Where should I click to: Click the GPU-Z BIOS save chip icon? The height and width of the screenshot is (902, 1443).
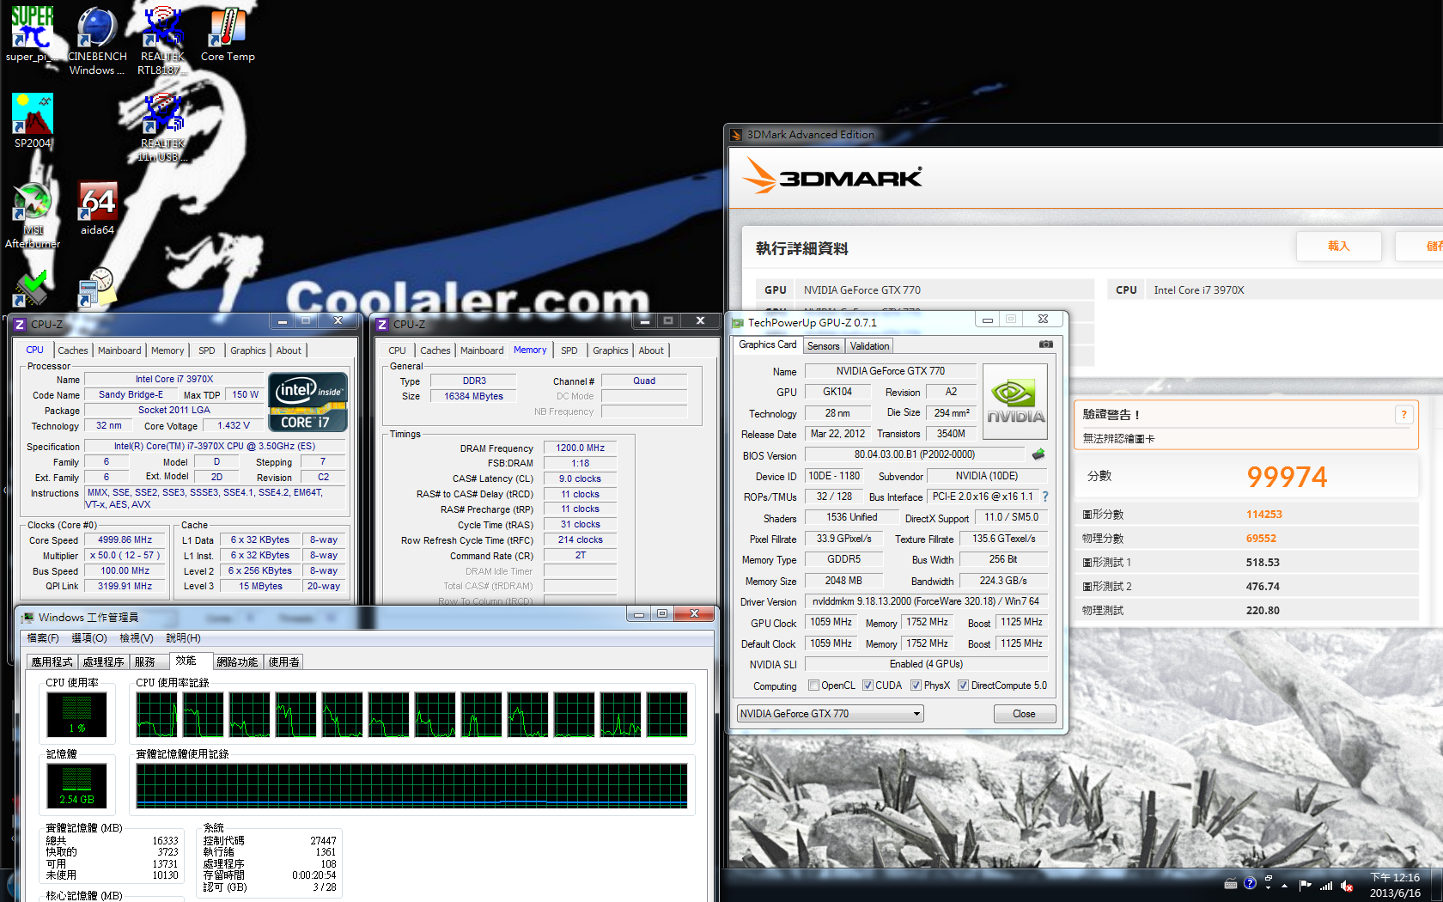1038,454
